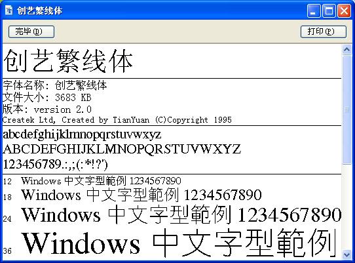355x263 pixels.
Task: Click the font file icon in title bar
Action: 9,10
